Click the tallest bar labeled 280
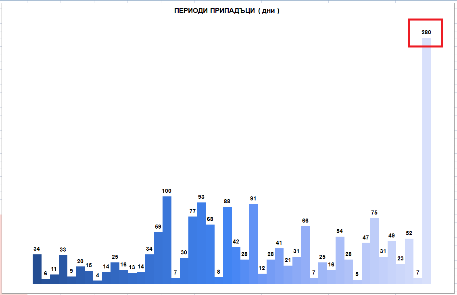The height and width of the screenshot is (295, 457). point(426,161)
